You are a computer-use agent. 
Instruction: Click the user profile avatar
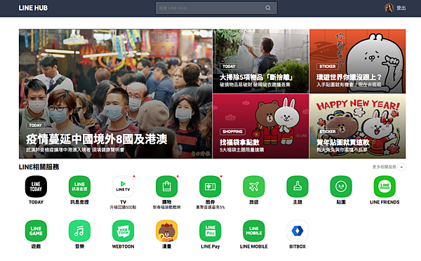(x=389, y=8)
